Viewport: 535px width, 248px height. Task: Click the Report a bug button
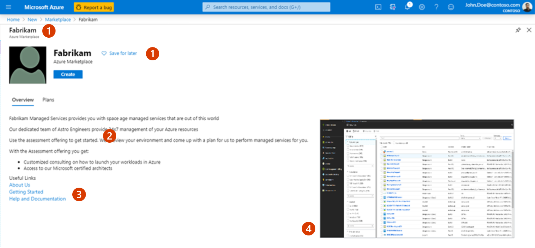coord(94,7)
